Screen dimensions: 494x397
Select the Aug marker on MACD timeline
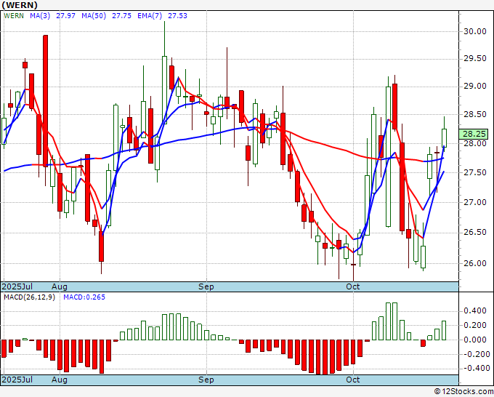60,380
